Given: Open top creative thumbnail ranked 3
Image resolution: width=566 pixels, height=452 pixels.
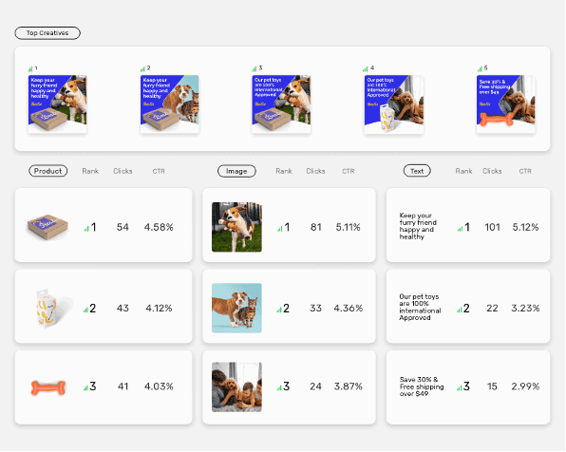Looking at the screenshot, I should coord(281,104).
